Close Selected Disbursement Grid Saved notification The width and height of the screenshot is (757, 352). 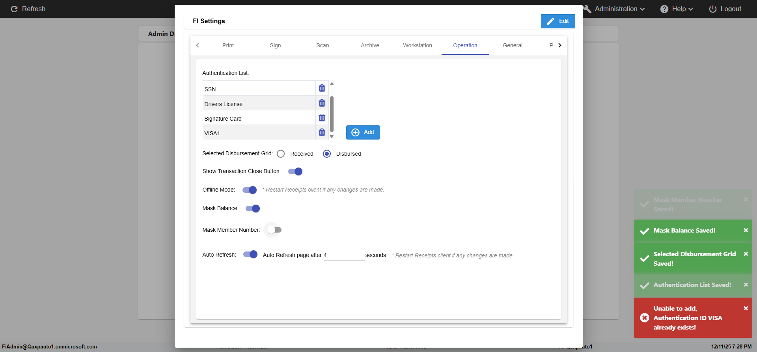pos(746,254)
